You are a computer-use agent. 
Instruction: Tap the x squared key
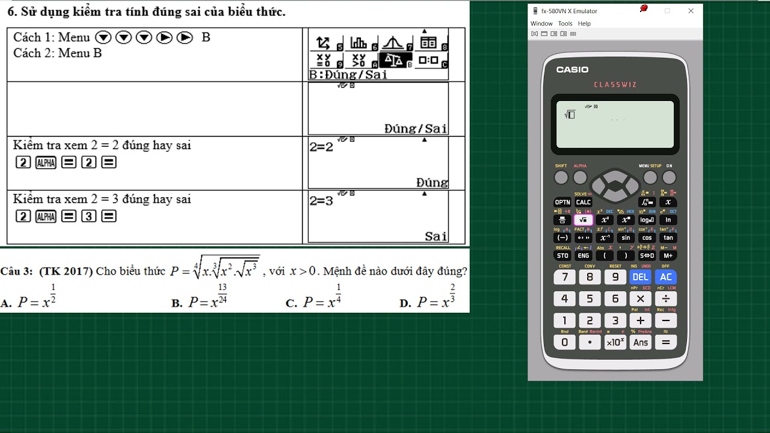(605, 220)
